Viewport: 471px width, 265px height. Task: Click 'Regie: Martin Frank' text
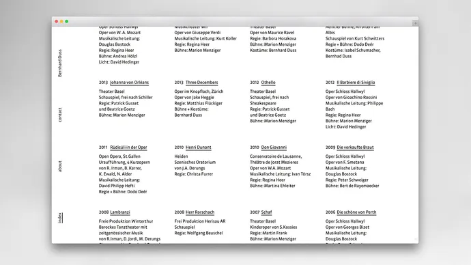268,233
